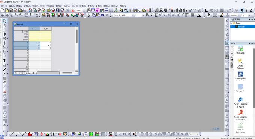This screenshot has height=139, width=255.
Task: Click the Add App button
Action: point(240,50)
